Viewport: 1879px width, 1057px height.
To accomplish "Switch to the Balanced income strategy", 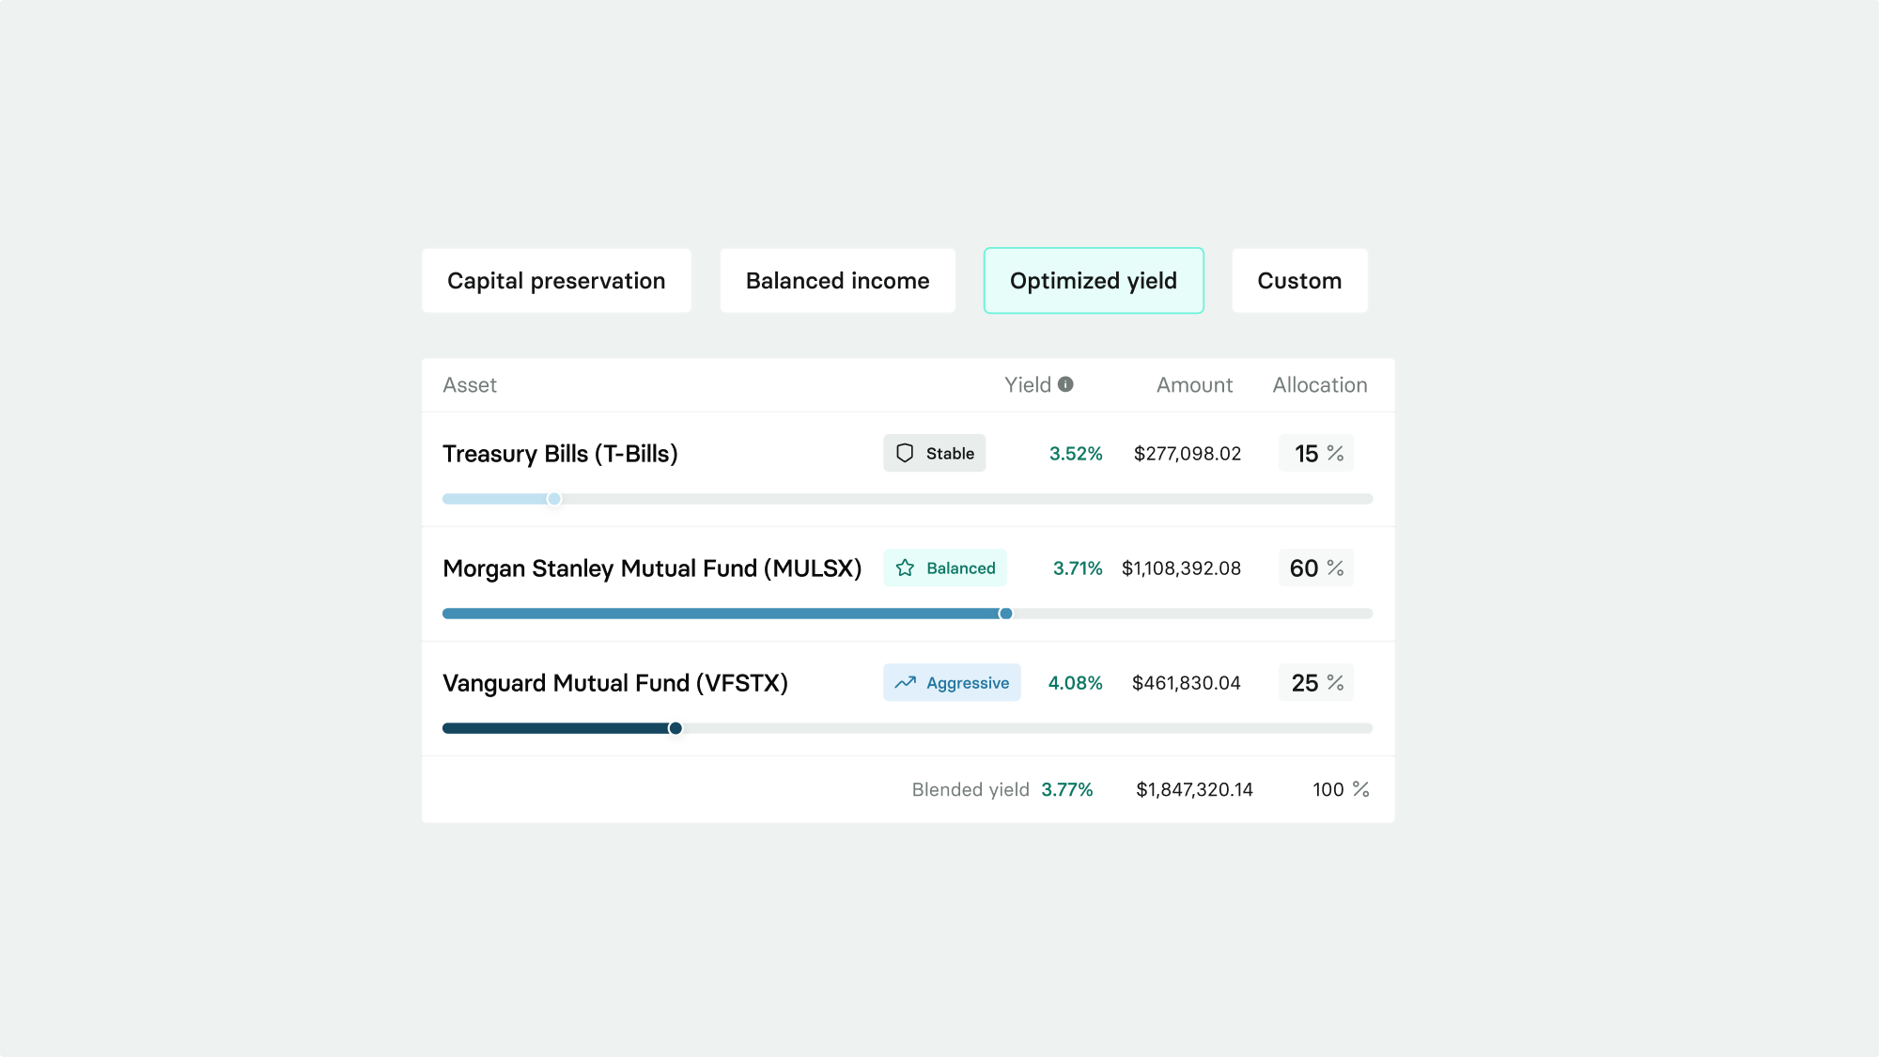I will point(837,281).
